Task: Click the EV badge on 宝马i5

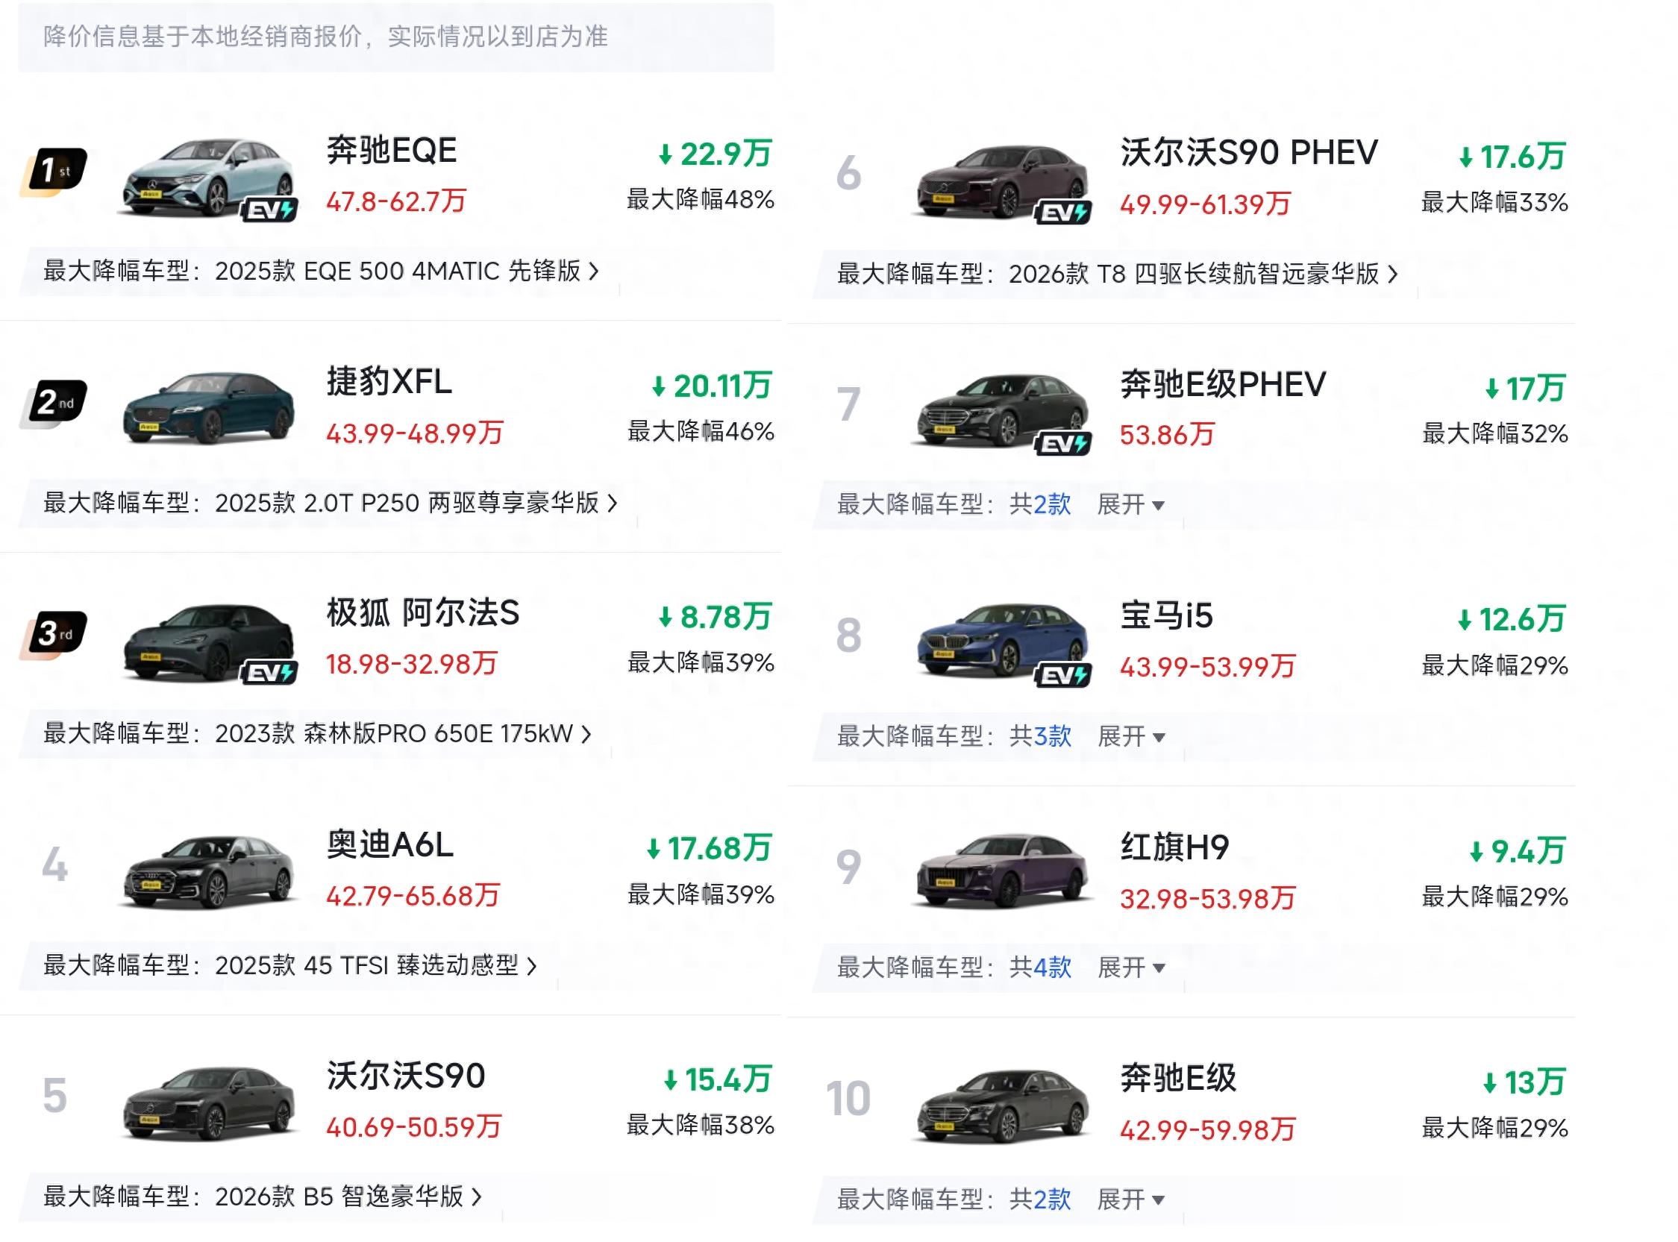Action: (x=1063, y=675)
